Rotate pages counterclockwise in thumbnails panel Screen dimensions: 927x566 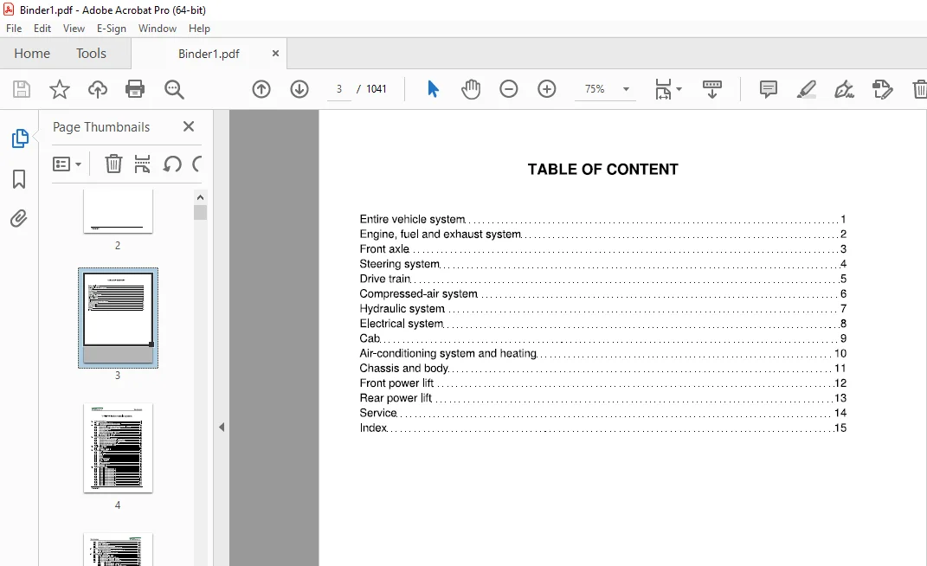point(172,164)
